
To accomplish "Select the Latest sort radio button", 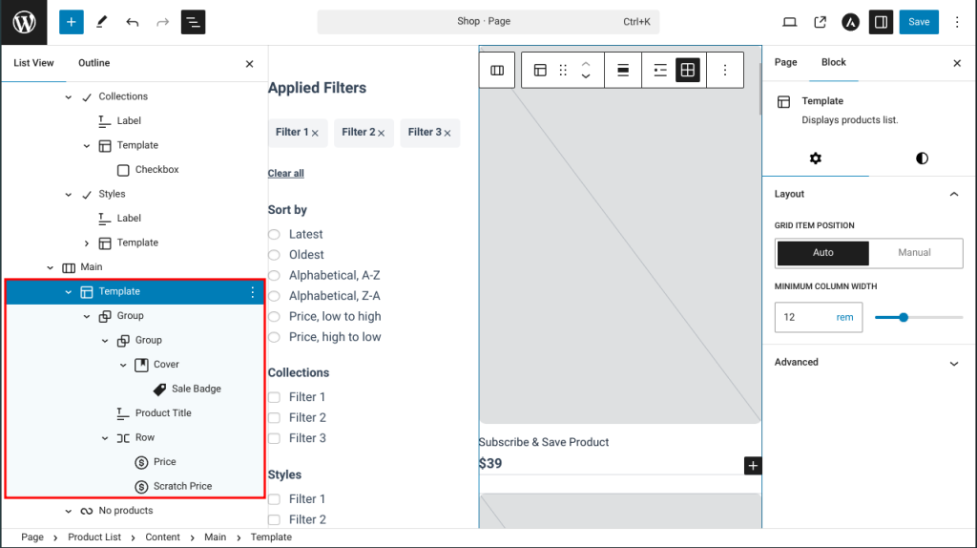I will 274,234.
